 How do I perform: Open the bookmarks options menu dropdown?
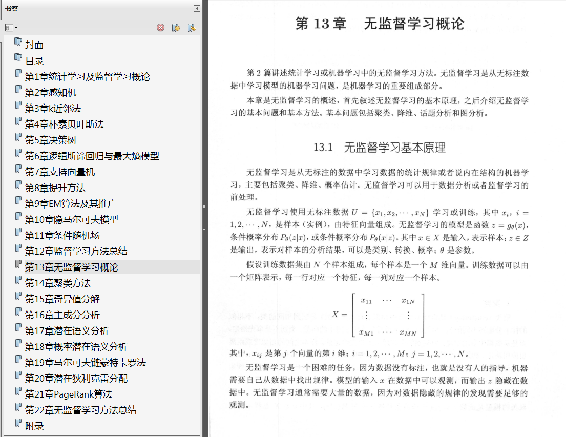(x=11, y=28)
